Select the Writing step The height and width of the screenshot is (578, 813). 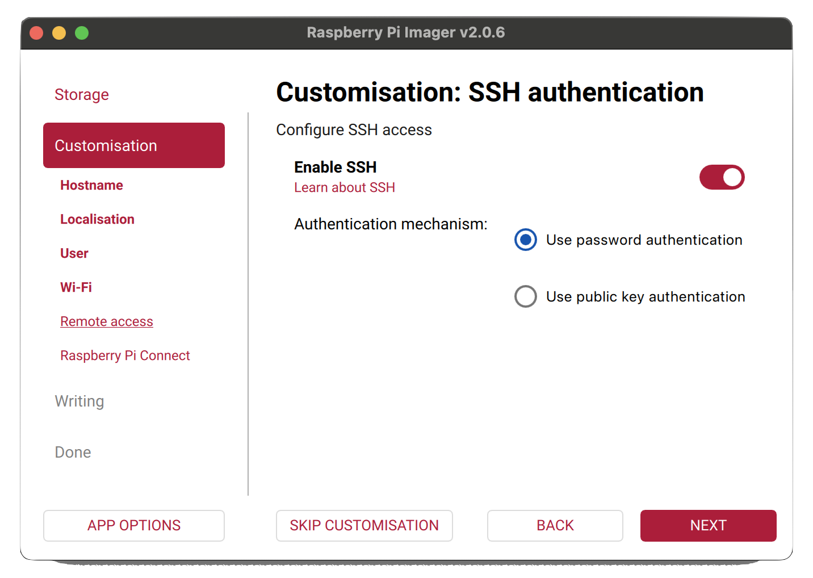point(79,401)
